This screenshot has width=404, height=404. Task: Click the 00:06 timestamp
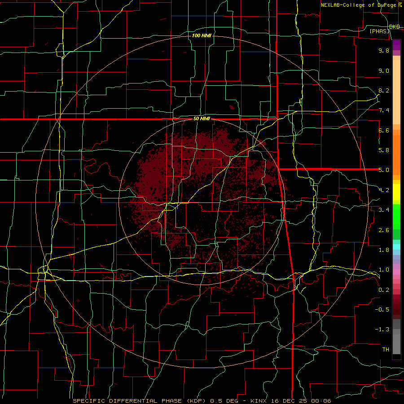coord(321,401)
